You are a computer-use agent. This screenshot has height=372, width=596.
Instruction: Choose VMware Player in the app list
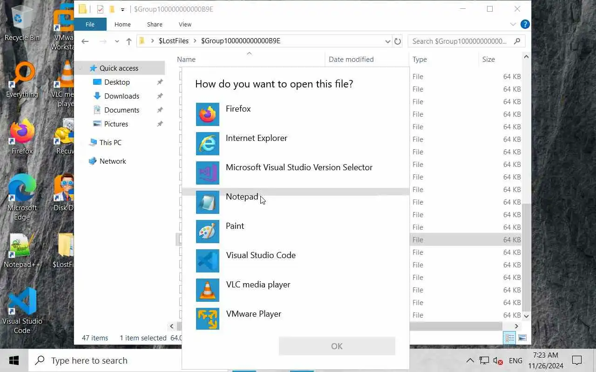click(x=295, y=319)
